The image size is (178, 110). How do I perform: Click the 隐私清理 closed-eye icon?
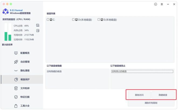(16, 71)
